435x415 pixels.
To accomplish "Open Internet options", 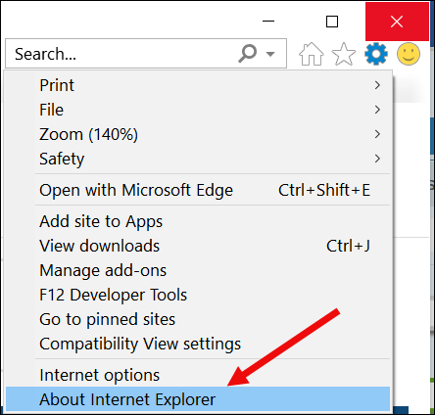I will (x=198, y=375).
